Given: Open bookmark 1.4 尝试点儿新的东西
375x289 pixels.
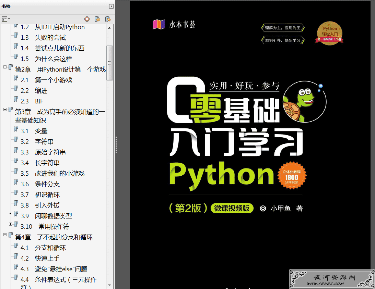Looking at the screenshot, I should click(52, 48).
